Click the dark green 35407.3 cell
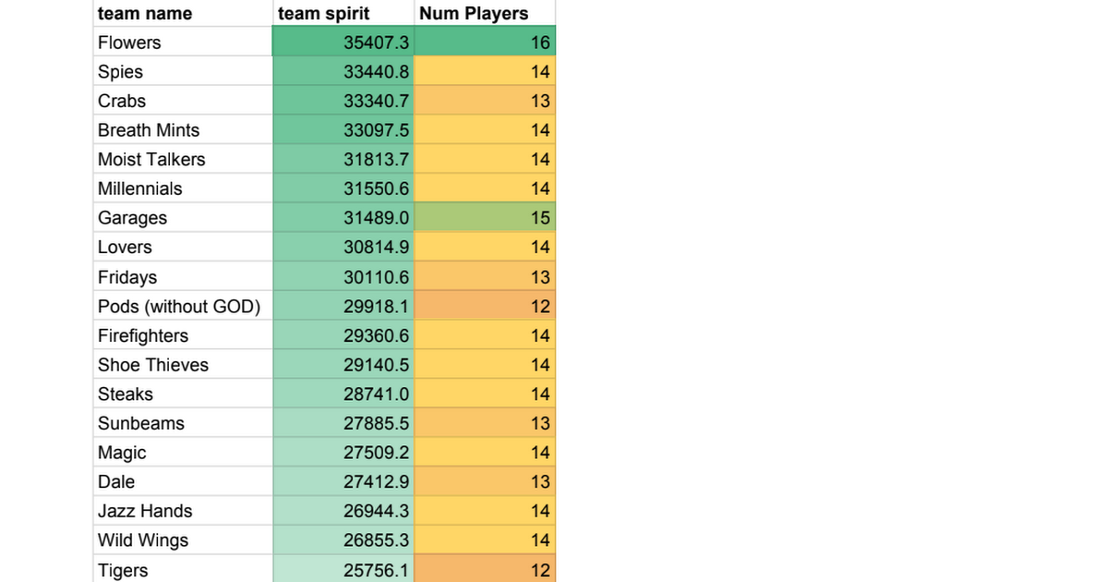Screen dimensions: 1108x582 coord(343,42)
